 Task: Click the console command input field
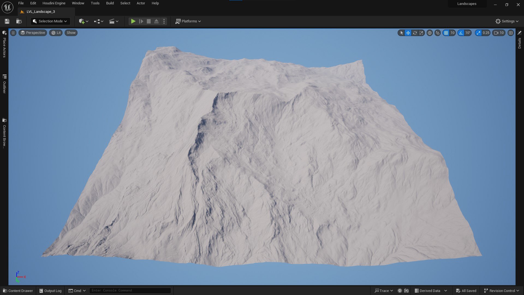(130, 290)
